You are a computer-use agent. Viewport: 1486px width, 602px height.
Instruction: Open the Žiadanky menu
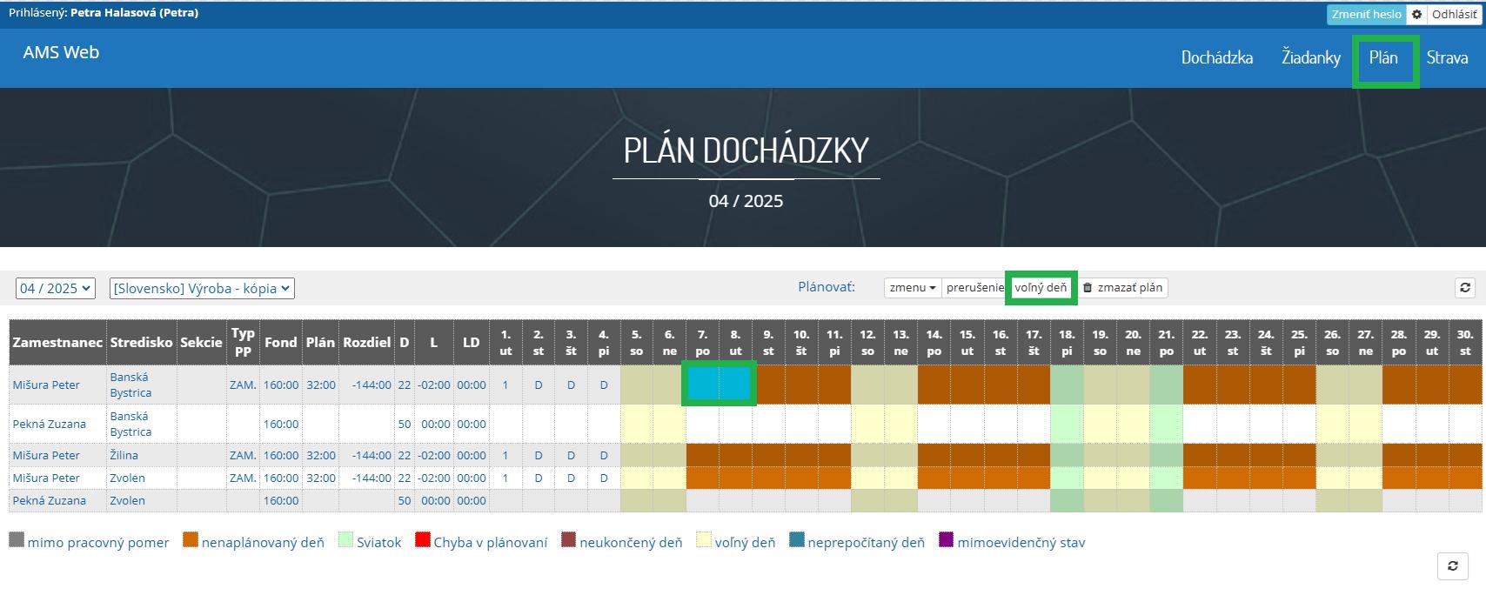coord(1310,58)
